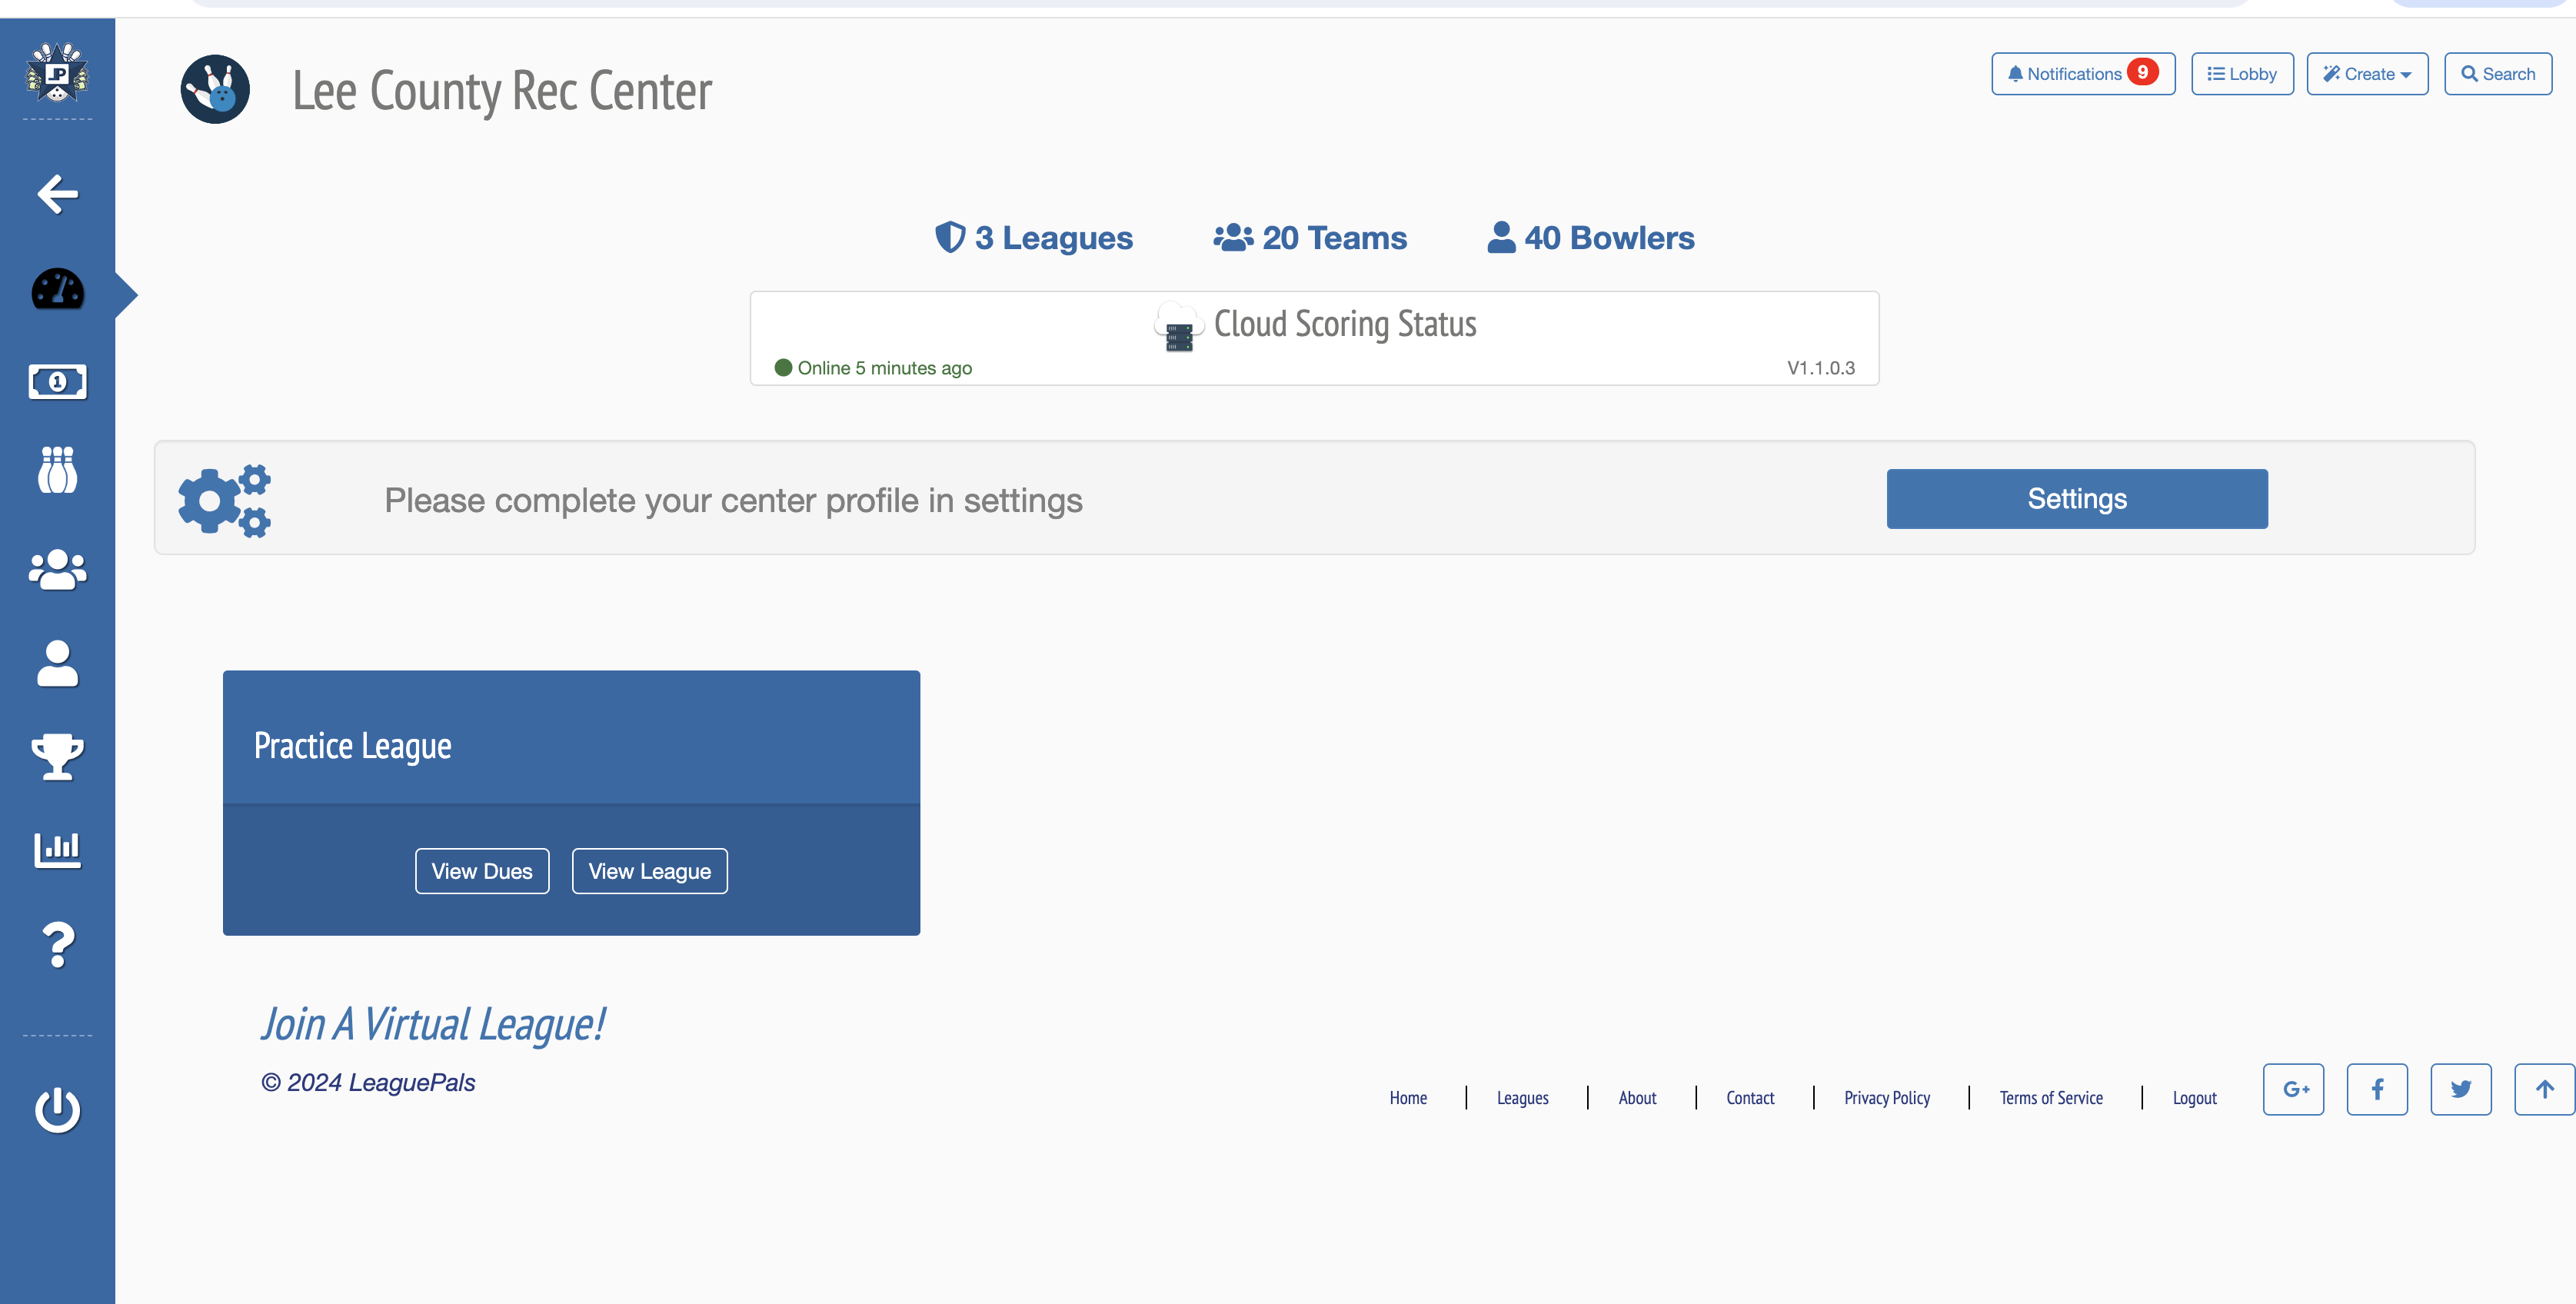Open the dashboard gauge icon

[57, 290]
